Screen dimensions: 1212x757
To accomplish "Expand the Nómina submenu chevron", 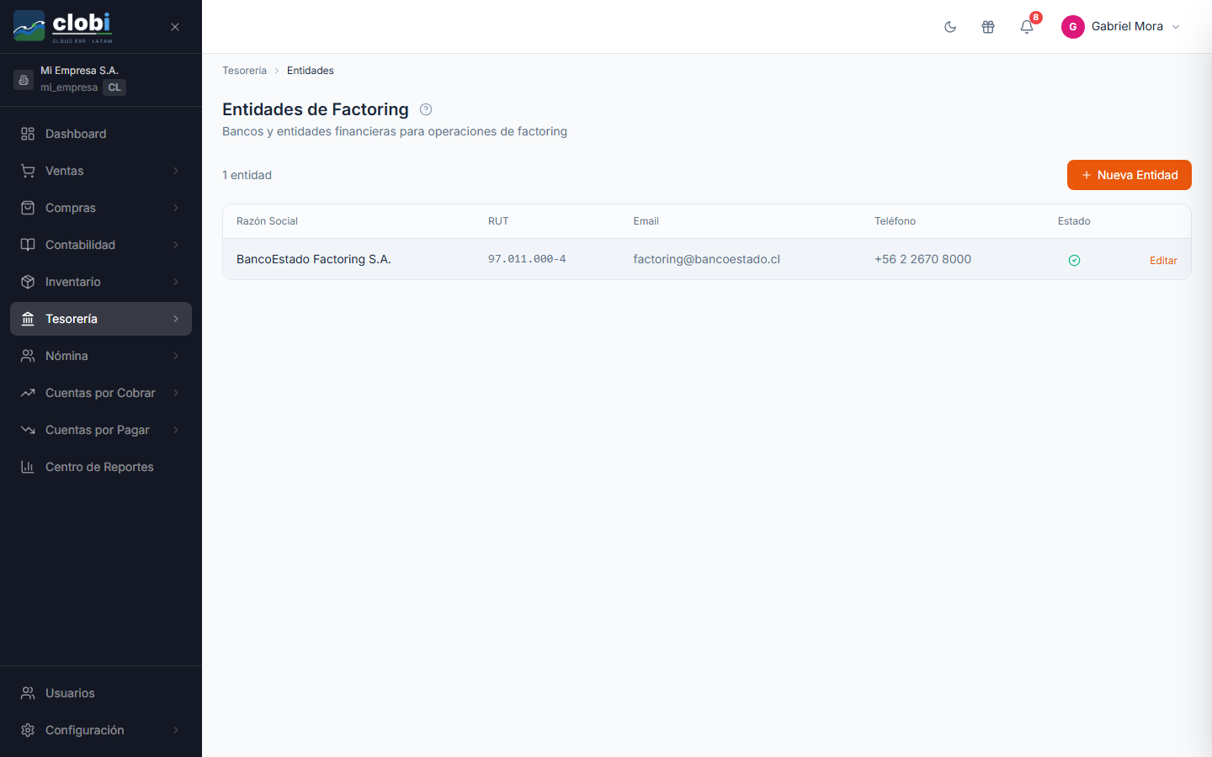I will (x=176, y=356).
